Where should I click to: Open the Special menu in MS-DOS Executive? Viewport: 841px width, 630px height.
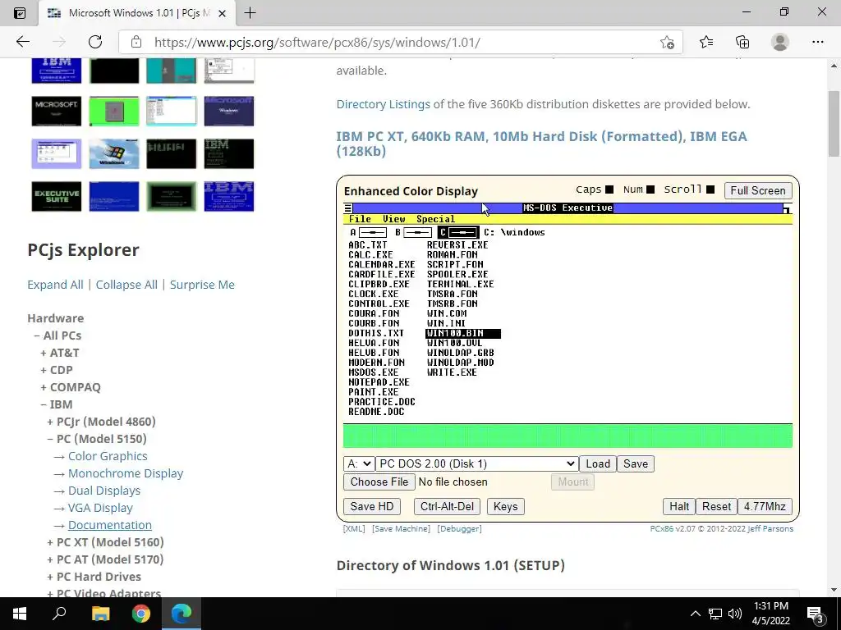[435, 219]
